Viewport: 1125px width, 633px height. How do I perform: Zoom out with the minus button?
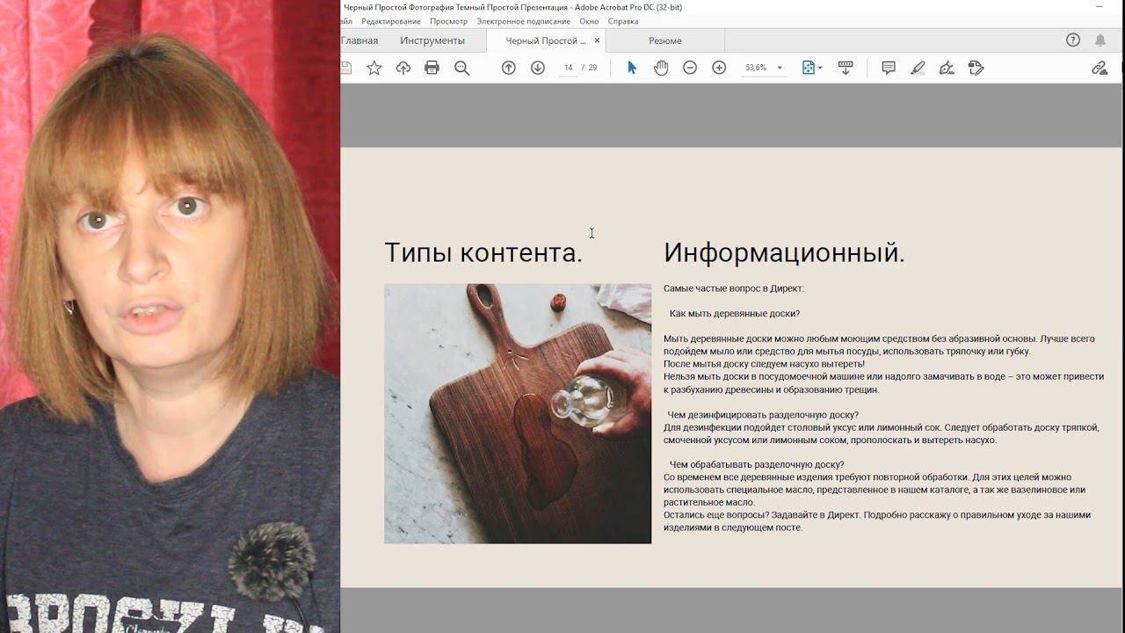(690, 68)
